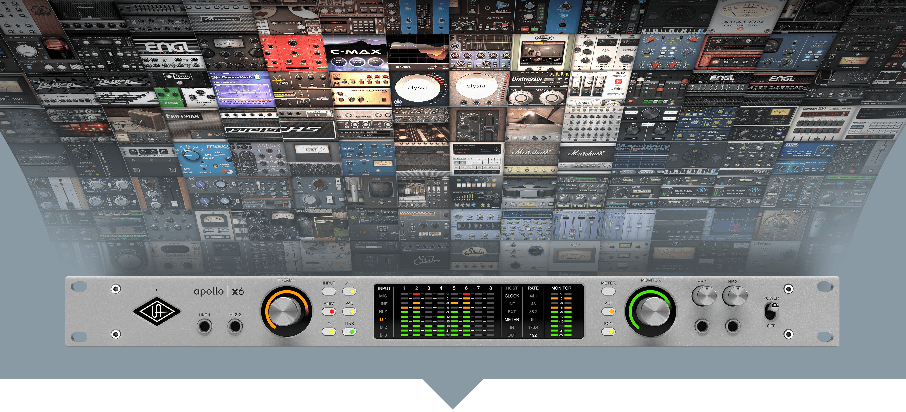Select the INPUT source button

[329, 291]
